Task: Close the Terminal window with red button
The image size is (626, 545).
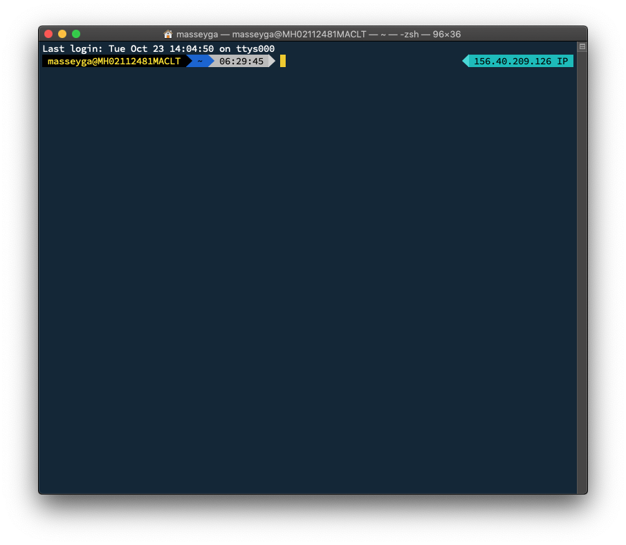Action: 48,34
